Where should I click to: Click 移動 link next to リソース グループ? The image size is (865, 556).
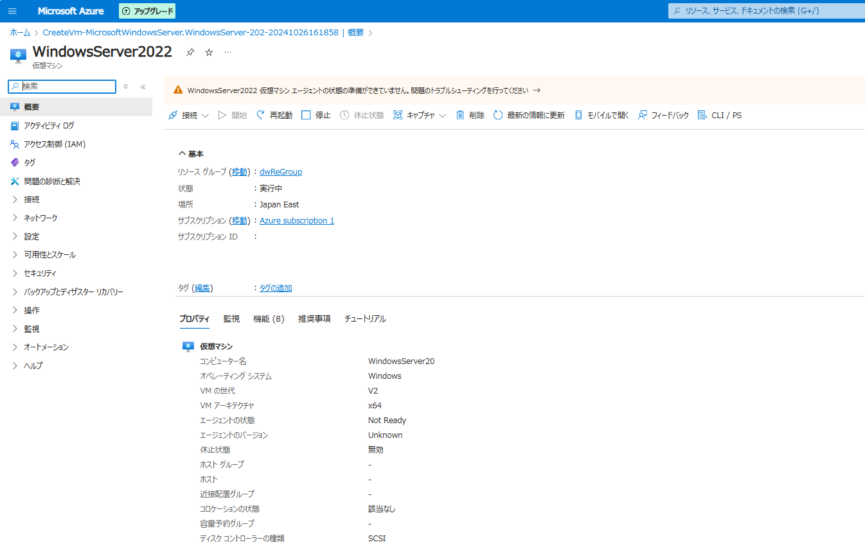240,172
